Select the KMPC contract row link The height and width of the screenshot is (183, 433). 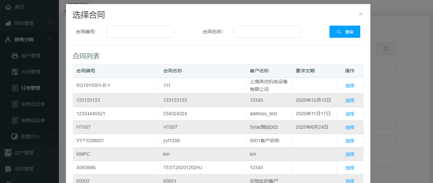coord(350,154)
